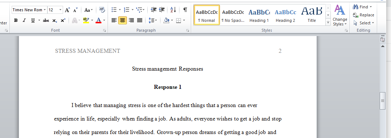Align text right

point(131,20)
